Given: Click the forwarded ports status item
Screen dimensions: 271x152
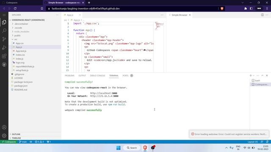Looking at the screenshot, I should tap(49, 142).
